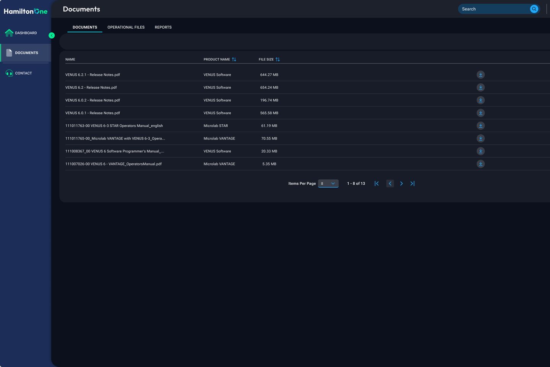Open Contact headset icon

[x=9, y=73]
